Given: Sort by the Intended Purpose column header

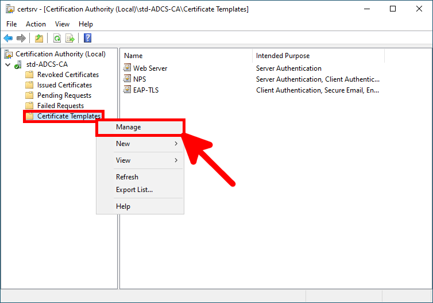Looking at the screenshot, I should point(318,56).
